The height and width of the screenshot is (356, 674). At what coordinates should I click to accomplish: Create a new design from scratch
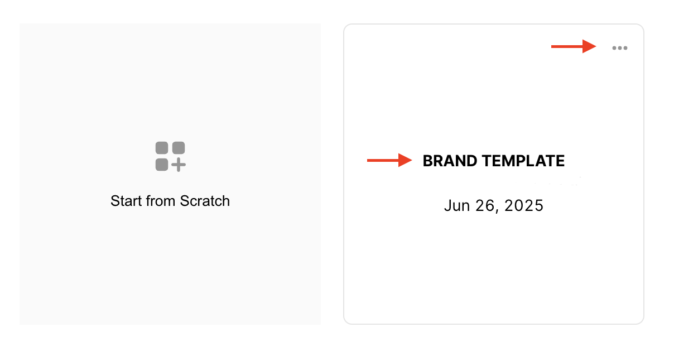click(x=170, y=174)
